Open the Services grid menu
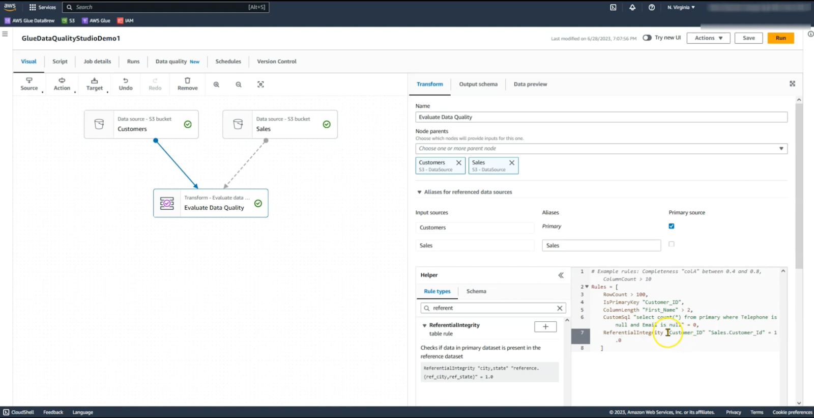The height and width of the screenshot is (418, 814). click(x=43, y=7)
